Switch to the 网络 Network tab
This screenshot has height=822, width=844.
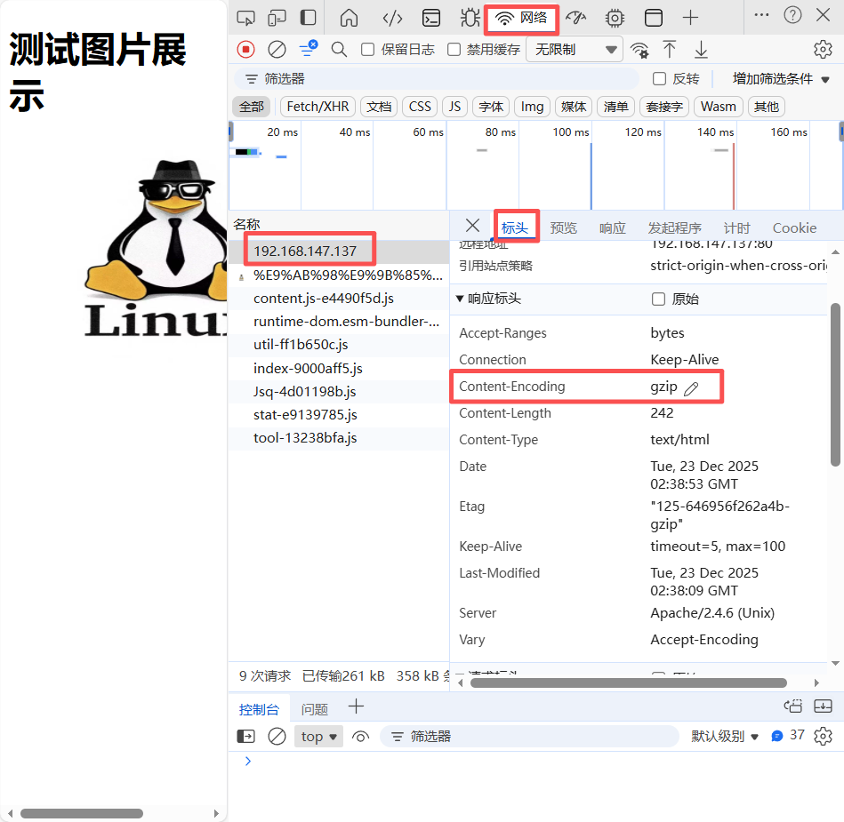pyautogui.click(x=521, y=18)
